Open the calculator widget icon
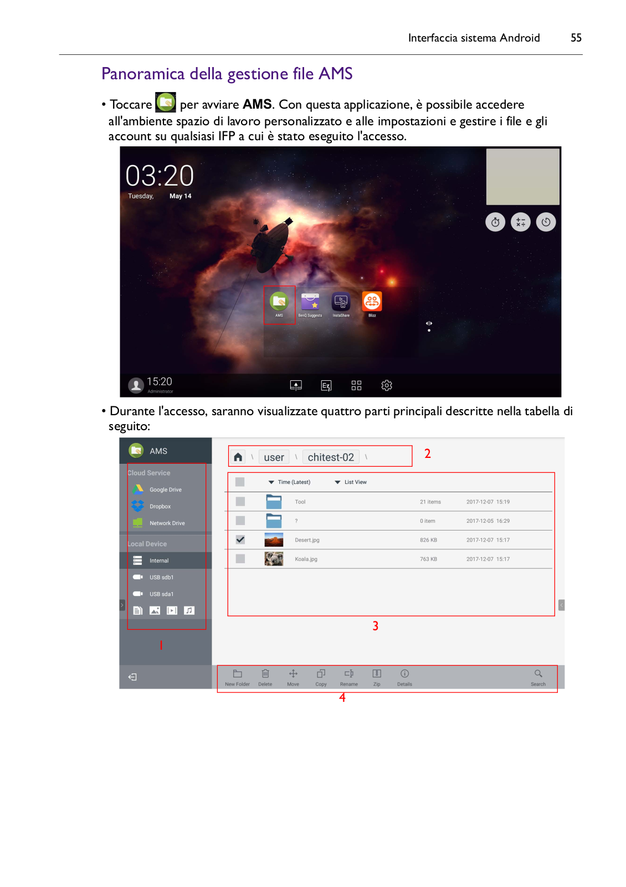626x887 pixels. point(521,222)
